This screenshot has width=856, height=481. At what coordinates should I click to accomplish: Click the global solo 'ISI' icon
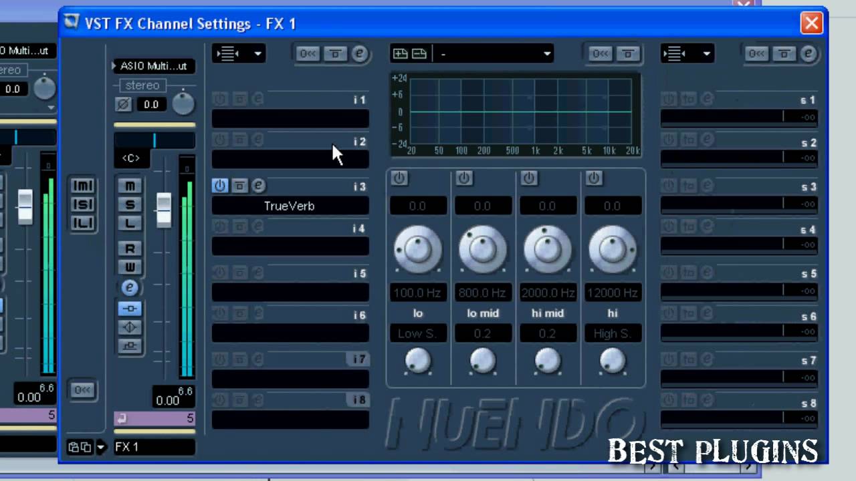point(83,204)
